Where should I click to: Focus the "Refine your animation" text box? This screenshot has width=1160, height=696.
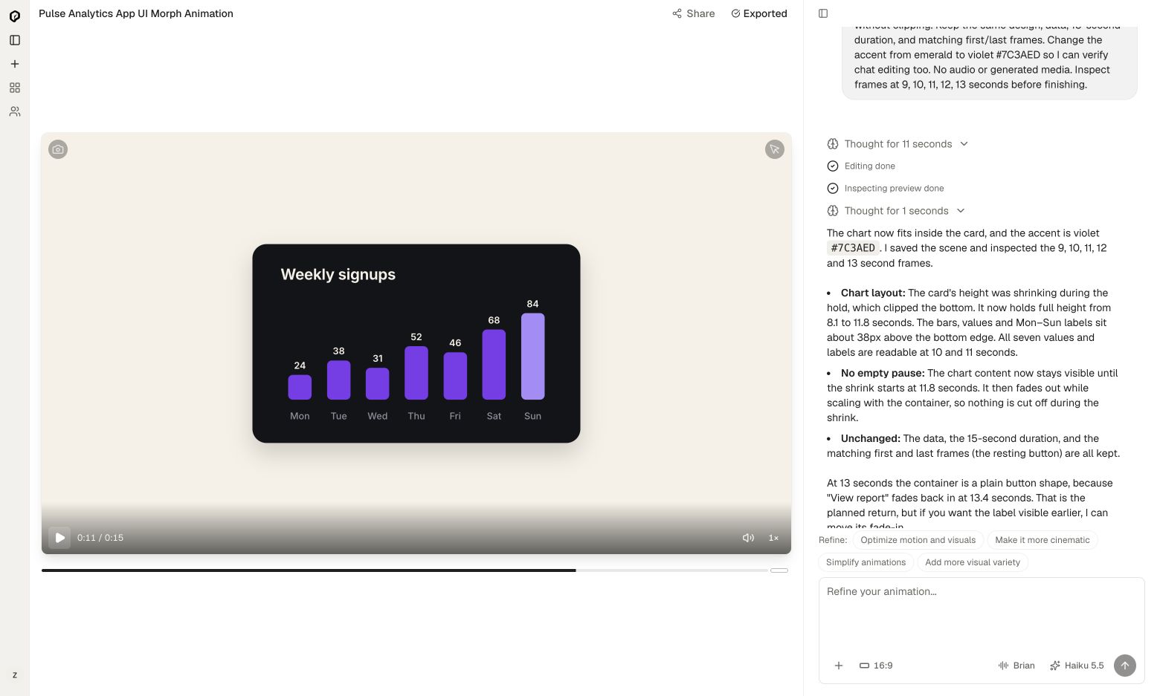click(982, 613)
